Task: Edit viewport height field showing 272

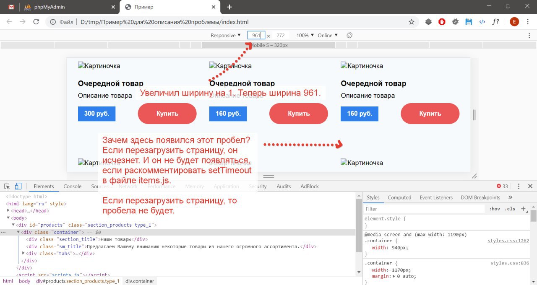Action: 281,36
